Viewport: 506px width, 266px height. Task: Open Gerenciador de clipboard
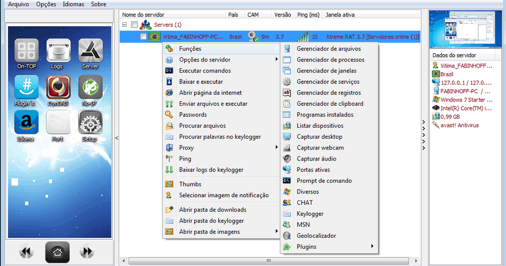[329, 104]
